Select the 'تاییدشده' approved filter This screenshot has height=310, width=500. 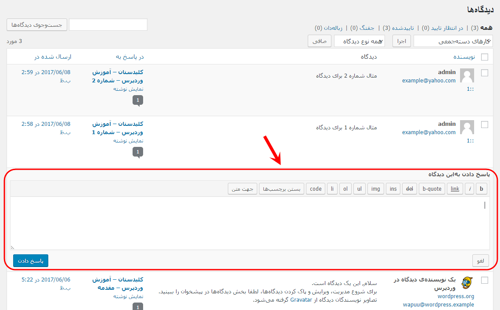(x=403, y=28)
